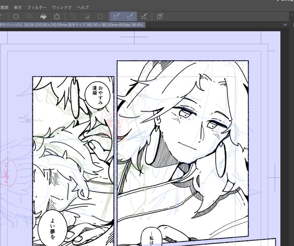
Task: Expand the canvas tab list chevron
Action: click(285, 25)
